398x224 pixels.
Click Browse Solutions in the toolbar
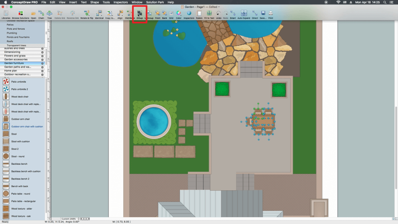(21, 14)
